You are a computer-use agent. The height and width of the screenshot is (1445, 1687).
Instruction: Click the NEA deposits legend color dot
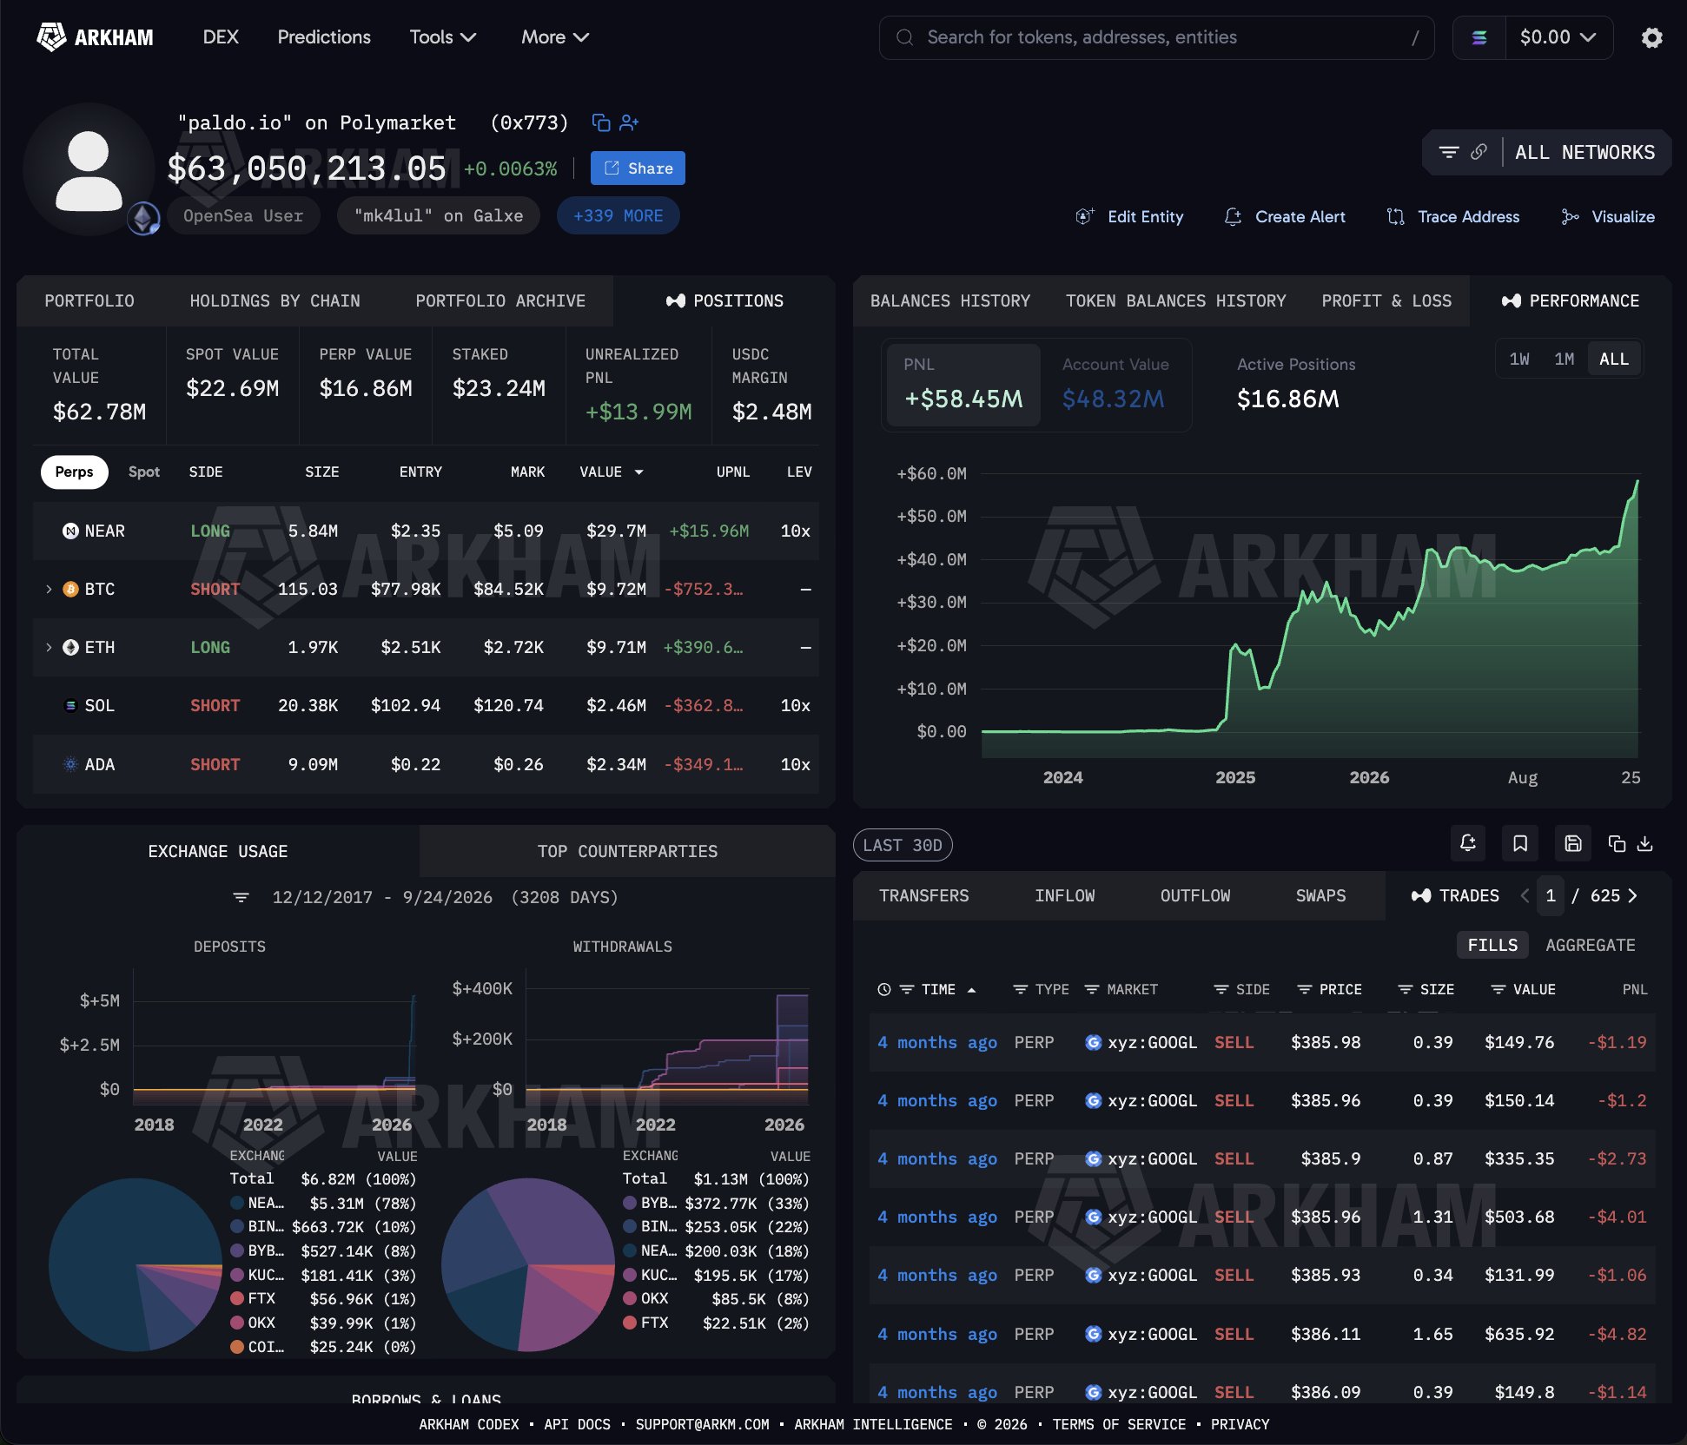pyautogui.click(x=236, y=1203)
